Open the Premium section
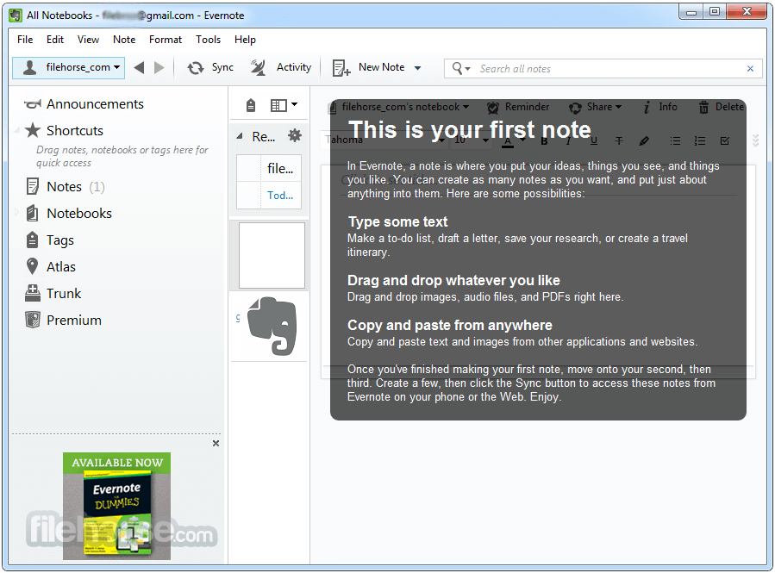The width and height of the screenshot is (775, 573). 63,320
